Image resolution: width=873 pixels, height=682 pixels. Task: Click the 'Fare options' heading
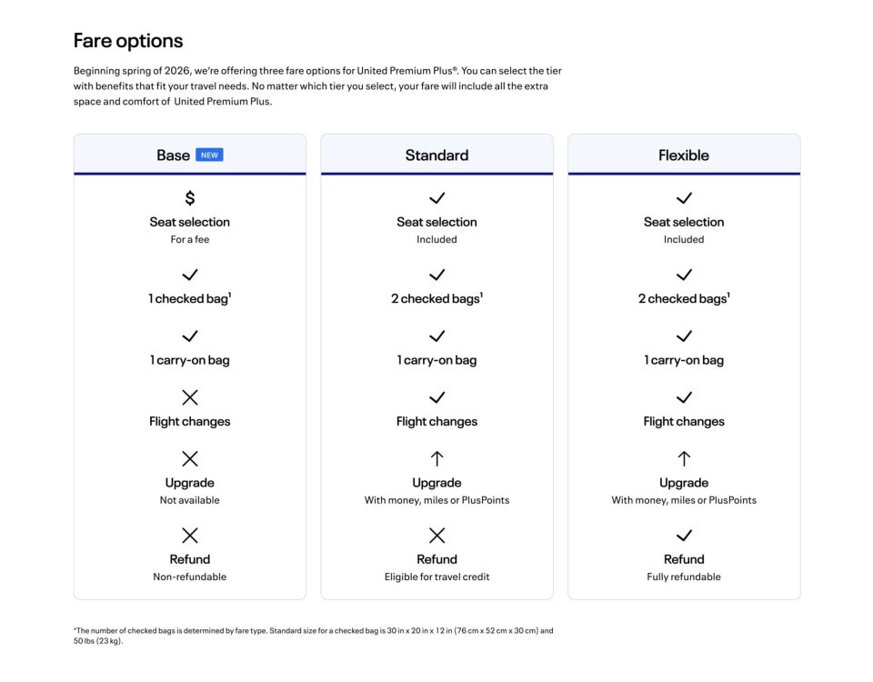[x=128, y=41]
